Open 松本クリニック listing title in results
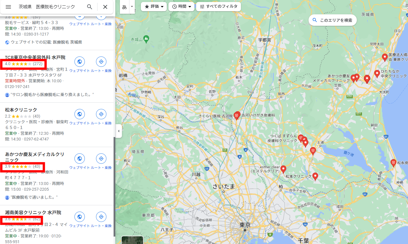 click(x=21, y=110)
